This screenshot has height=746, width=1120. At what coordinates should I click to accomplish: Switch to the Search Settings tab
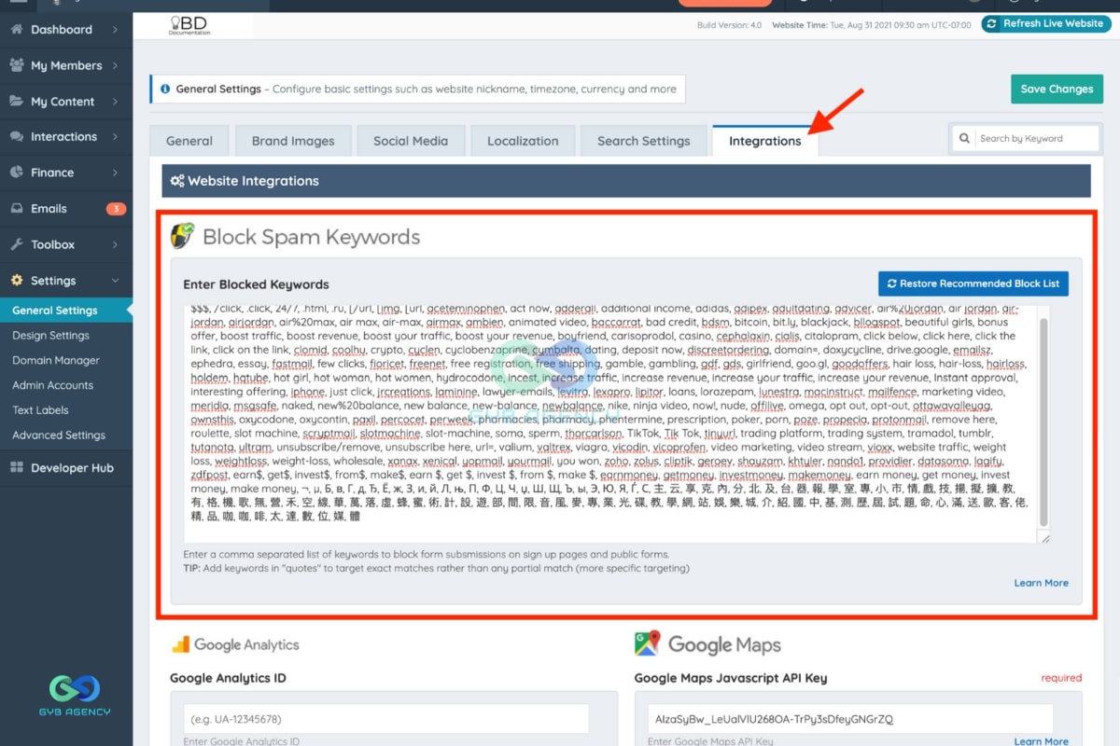point(644,141)
